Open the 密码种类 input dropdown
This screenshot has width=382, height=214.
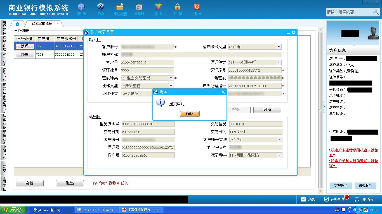[x=171, y=78]
